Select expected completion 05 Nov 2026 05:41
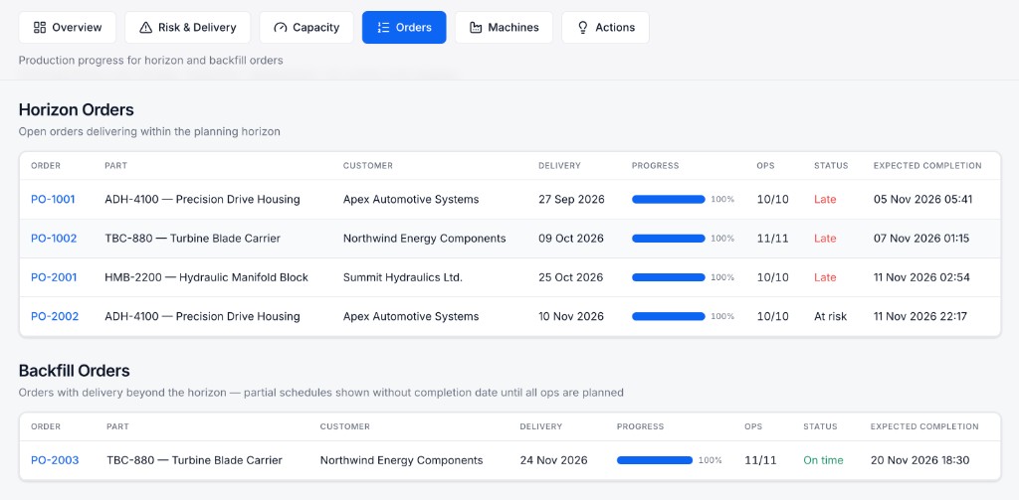The width and height of the screenshot is (1019, 500). click(x=922, y=200)
